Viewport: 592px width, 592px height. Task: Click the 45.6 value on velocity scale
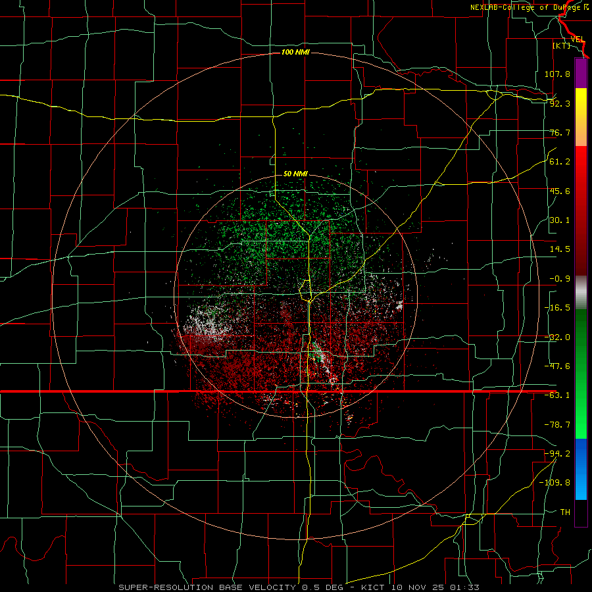pos(560,191)
